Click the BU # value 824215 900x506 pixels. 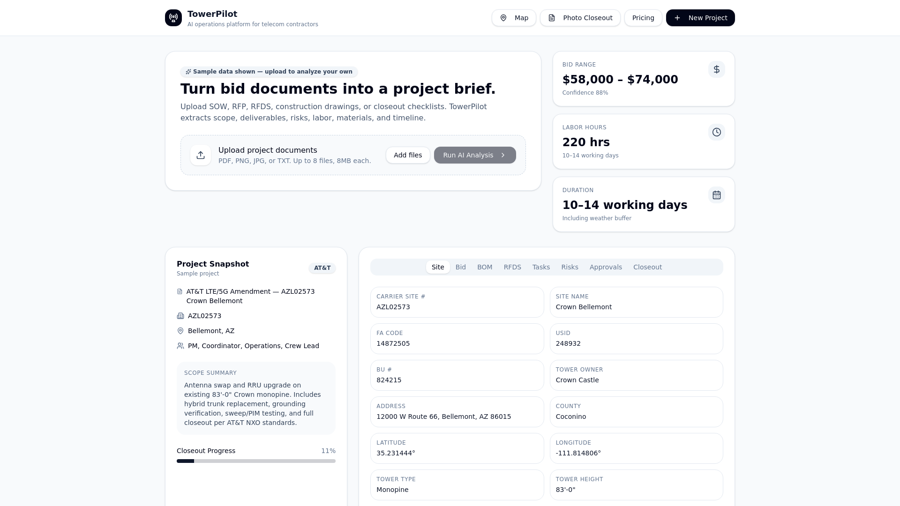tap(389, 380)
